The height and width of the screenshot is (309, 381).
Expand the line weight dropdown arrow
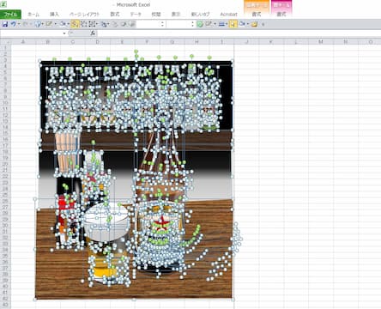point(227,24)
